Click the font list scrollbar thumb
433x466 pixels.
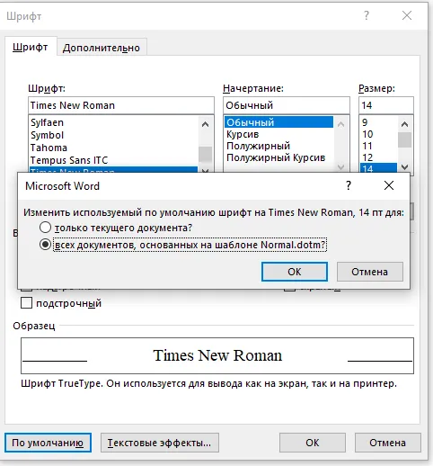tap(205, 154)
